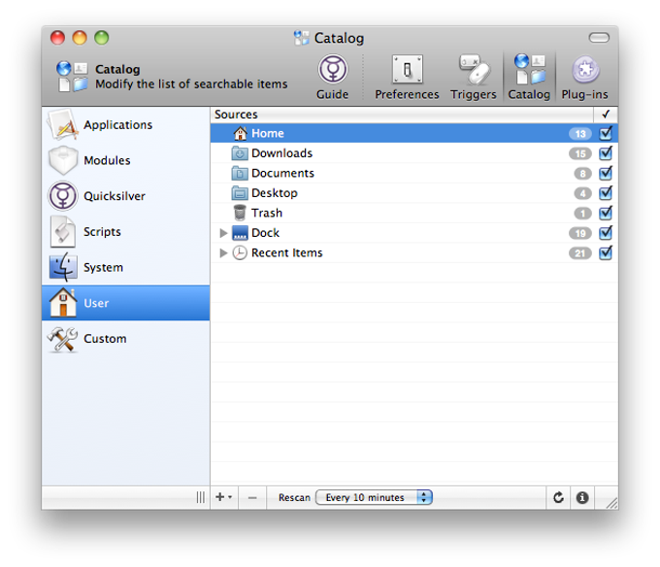Image resolution: width=660 pixels, height=567 pixels.
Task: Uncheck the Downloads source checkbox
Action: pyautogui.click(x=606, y=153)
